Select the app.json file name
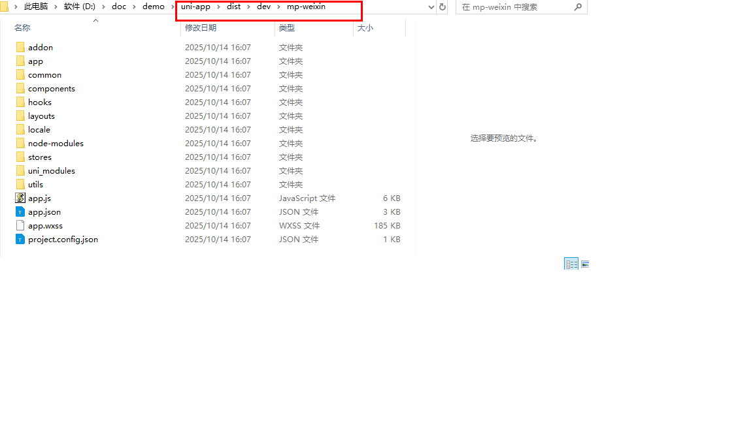Viewport: 753px width, 423px height. [x=44, y=211]
